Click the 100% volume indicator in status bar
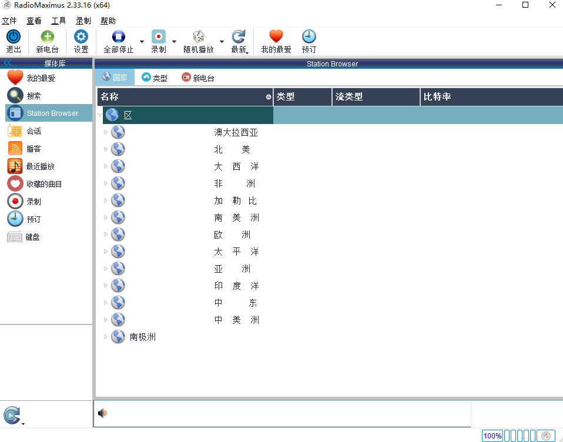Screen dimensions: 563x442 pos(492,436)
